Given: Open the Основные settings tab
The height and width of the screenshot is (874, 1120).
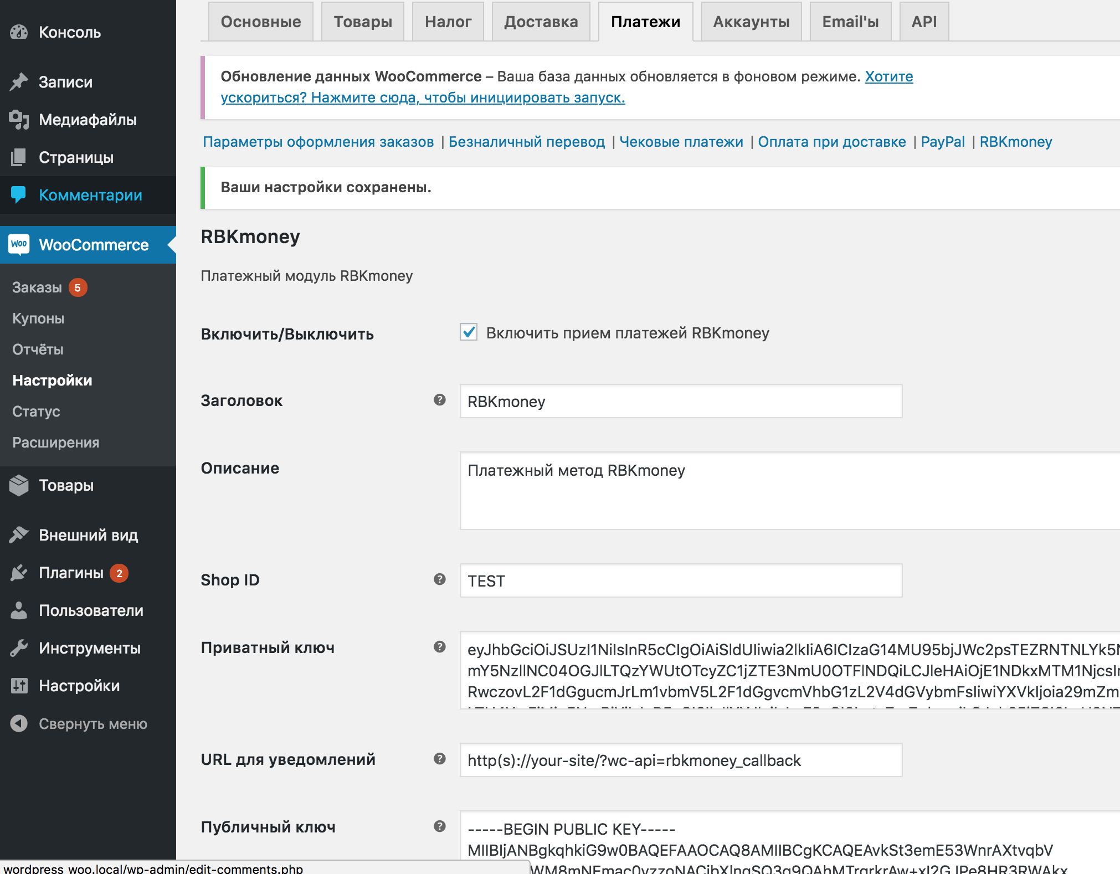Looking at the screenshot, I should (261, 22).
